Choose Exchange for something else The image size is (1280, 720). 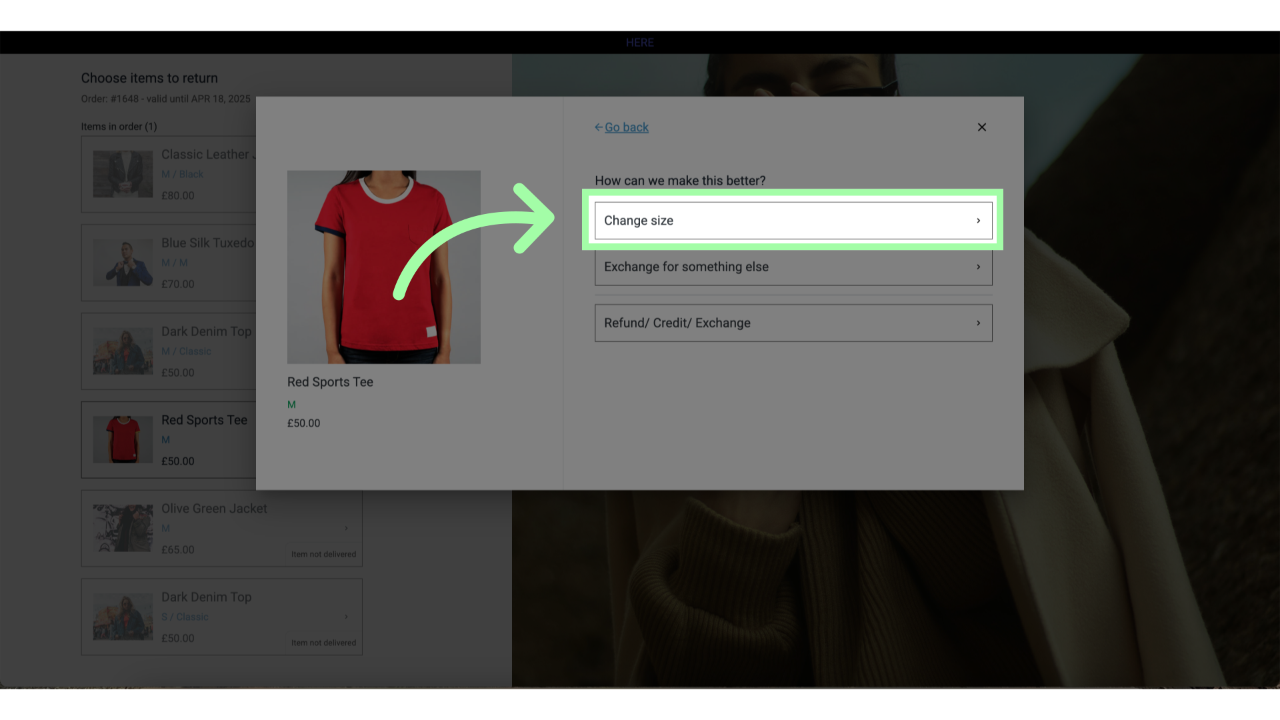(793, 267)
